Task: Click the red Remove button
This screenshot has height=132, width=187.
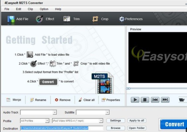Action: pos(63,100)
